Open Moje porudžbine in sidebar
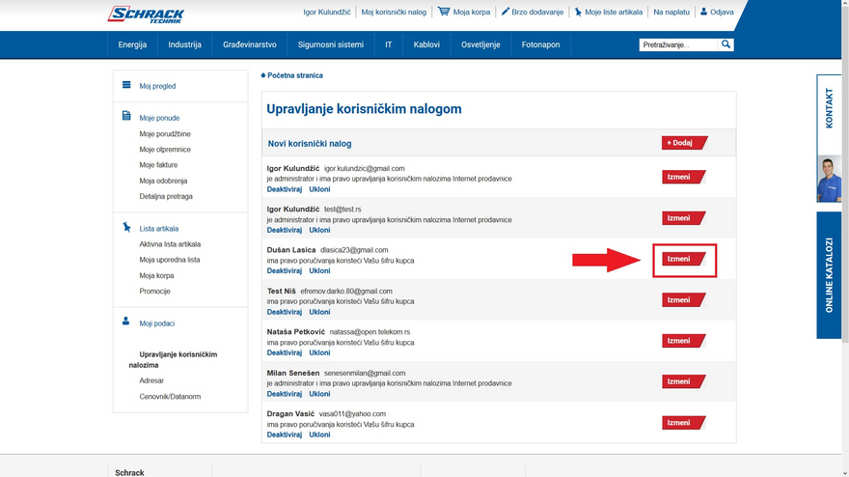Image resolution: width=849 pixels, height=477 pixels. click(165, 134)
